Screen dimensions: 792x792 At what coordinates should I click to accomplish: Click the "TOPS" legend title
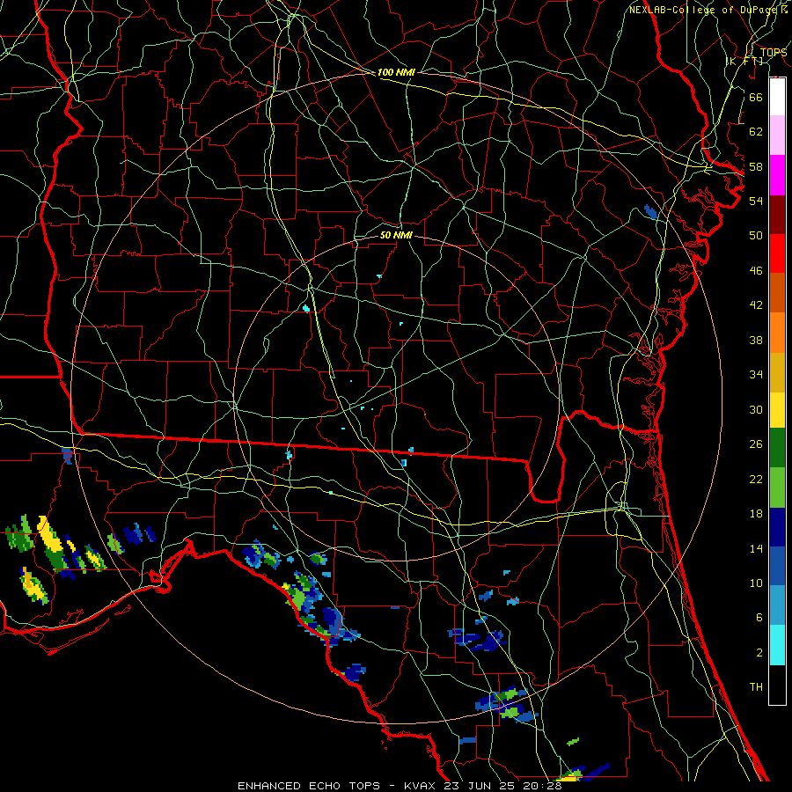pyautogui.click(x=774, y=52)
